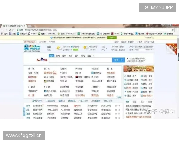Switch to 娱乐 news tab
Screen dimensions: 179x143
pyautogui.click(x=142, y=102)
